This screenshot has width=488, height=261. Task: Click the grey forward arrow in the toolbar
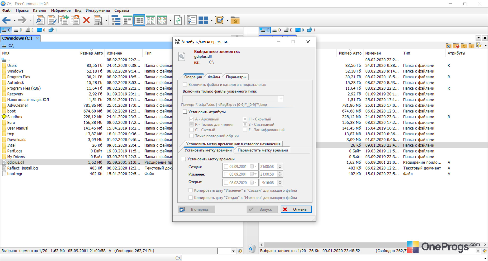click(x=22, y=20)
